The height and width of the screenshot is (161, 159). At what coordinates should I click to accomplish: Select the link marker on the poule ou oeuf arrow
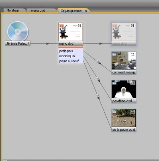pyautogui.click(x=98, y=95)
